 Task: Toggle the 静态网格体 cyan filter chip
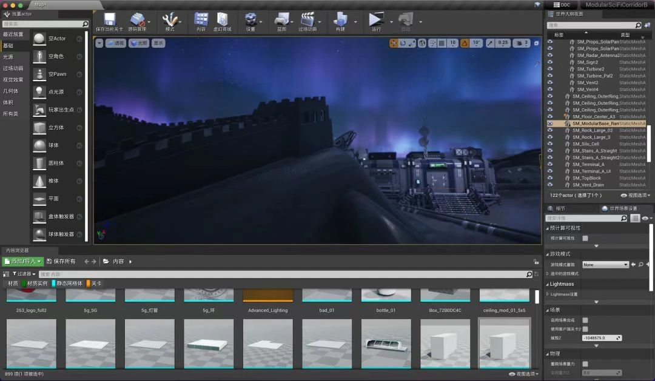tap(68, 283)
